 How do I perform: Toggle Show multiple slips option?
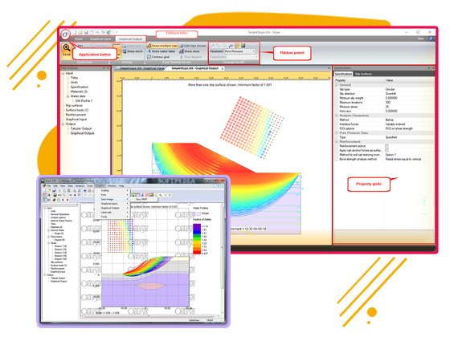[162, 46]
